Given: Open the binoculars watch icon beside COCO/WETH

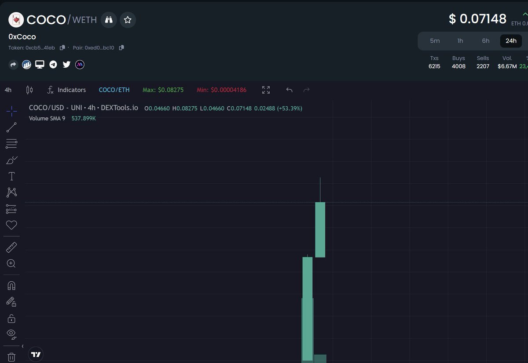Looking at the screenshot, I should pos(109,20).
